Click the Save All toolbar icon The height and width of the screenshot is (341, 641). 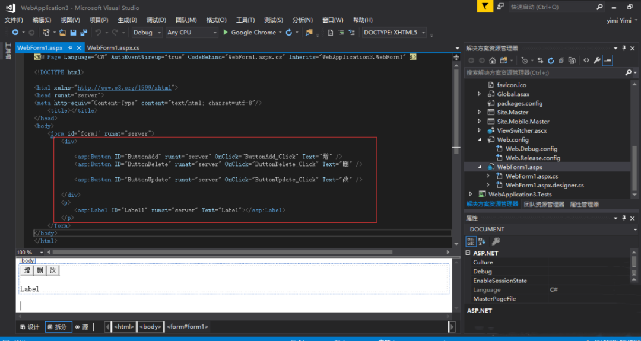[84, 33]
